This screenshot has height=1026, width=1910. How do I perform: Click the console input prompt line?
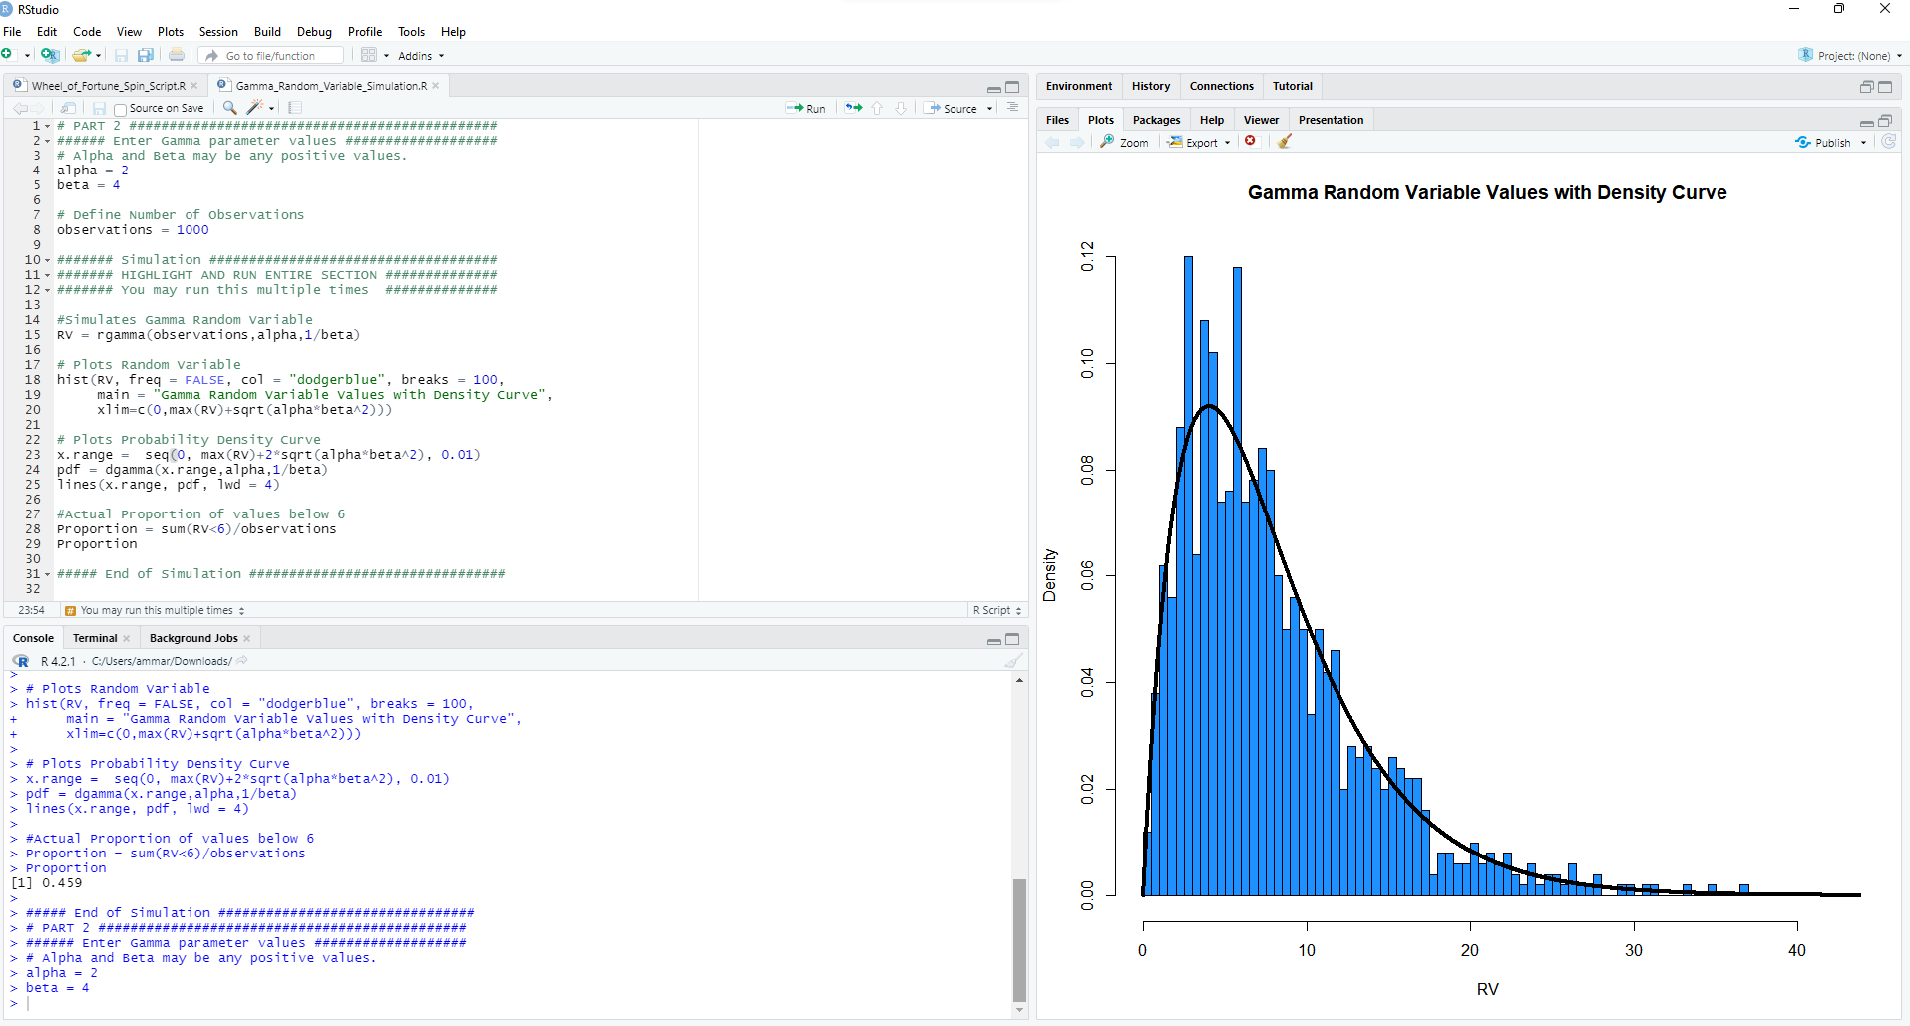(x=509, y=1003)
